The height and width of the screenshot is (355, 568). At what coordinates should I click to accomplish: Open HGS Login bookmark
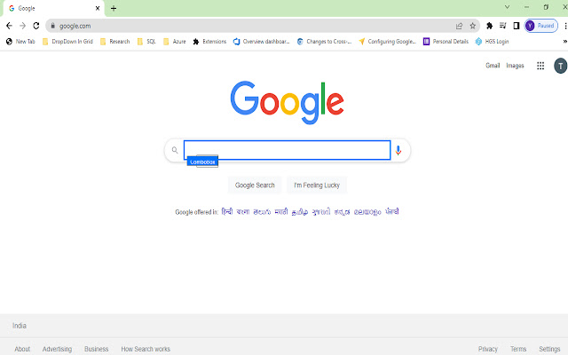[493, 42]
